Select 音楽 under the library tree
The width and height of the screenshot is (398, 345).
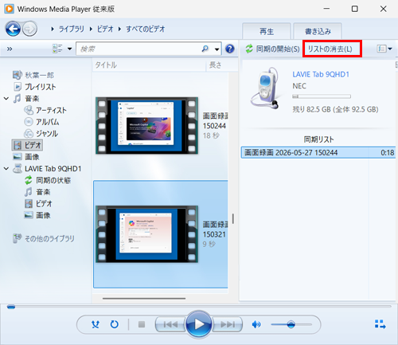pyautogui.click(x=26, y=99)
